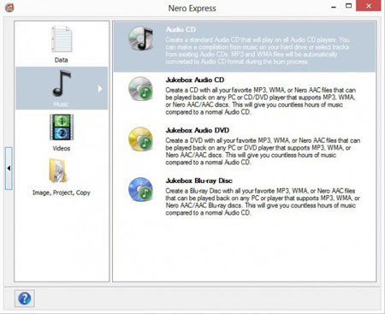Select the Jukebox Audio DVD title

click(x=198, y=130)
